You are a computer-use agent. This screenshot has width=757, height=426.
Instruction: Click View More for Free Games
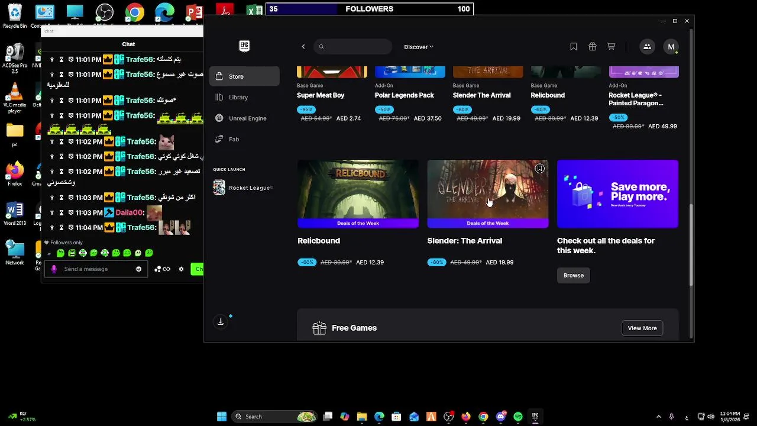coord(642,328)
